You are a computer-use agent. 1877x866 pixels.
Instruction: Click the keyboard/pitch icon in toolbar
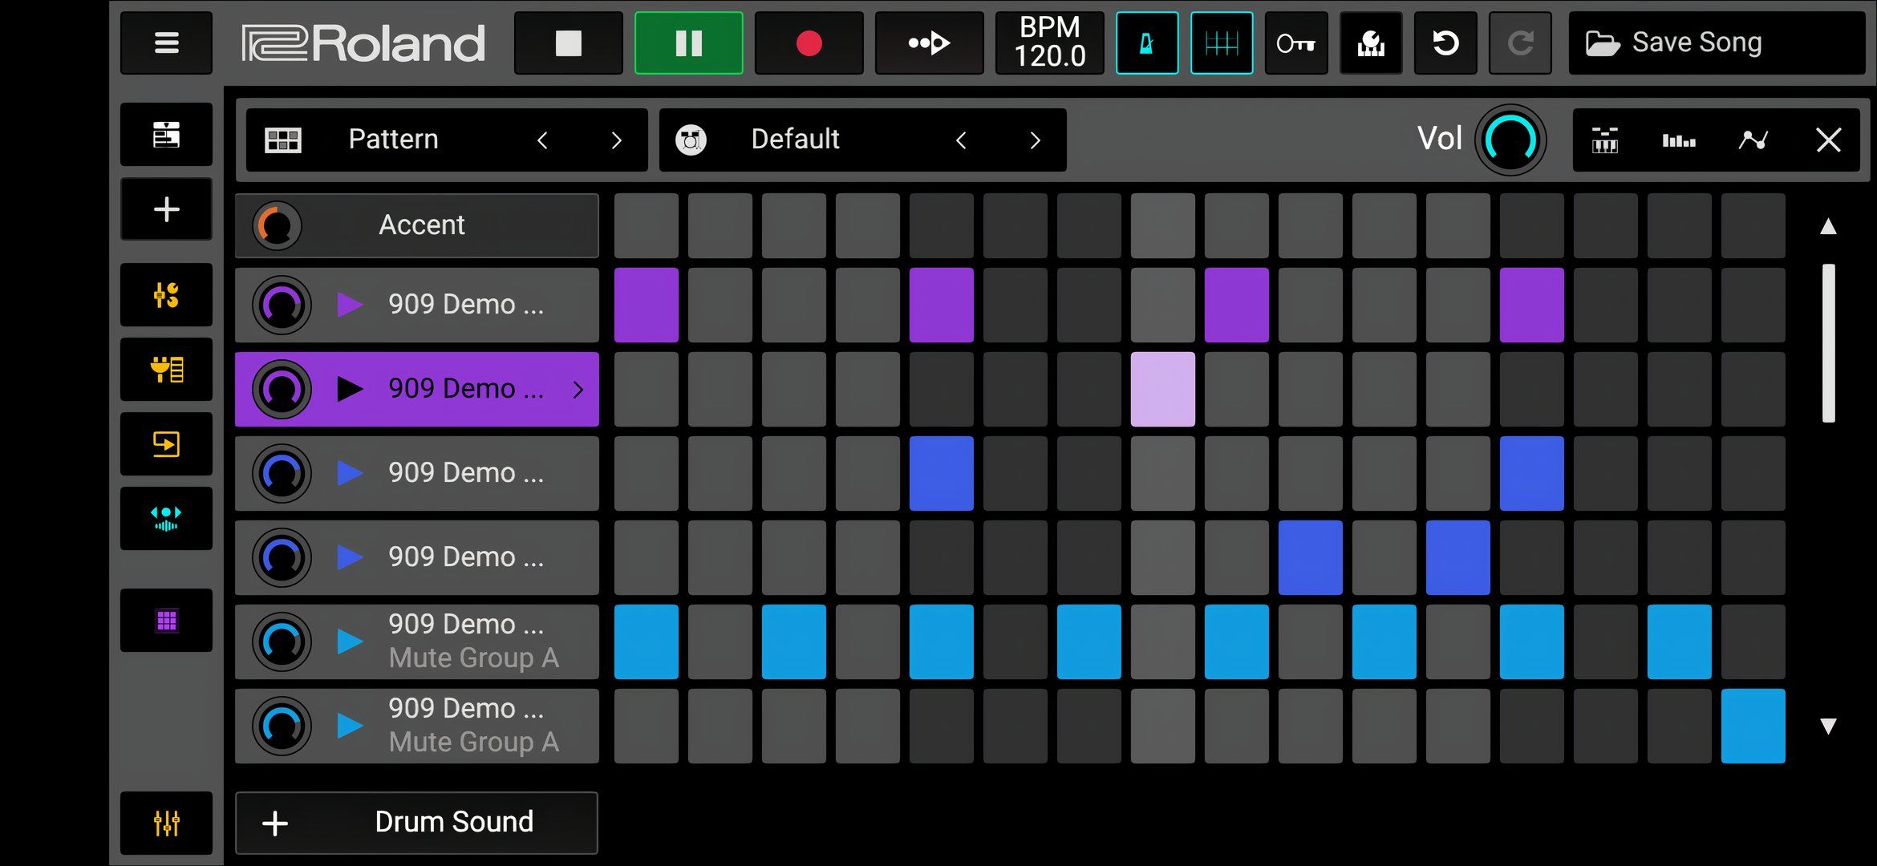(x=1605, y=139)
